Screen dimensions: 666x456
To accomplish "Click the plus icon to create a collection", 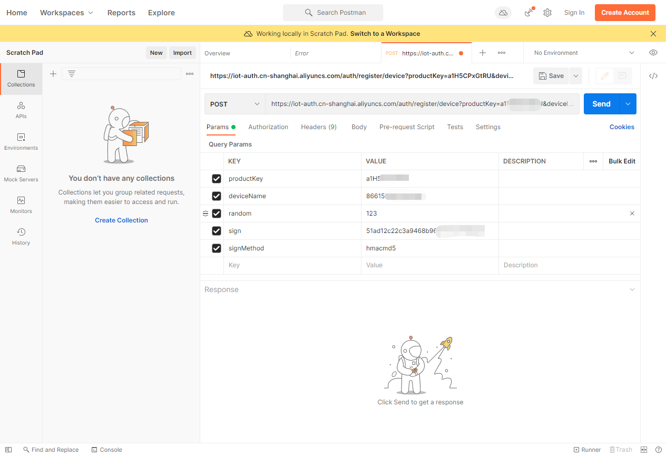I will [x=53, y=74].
